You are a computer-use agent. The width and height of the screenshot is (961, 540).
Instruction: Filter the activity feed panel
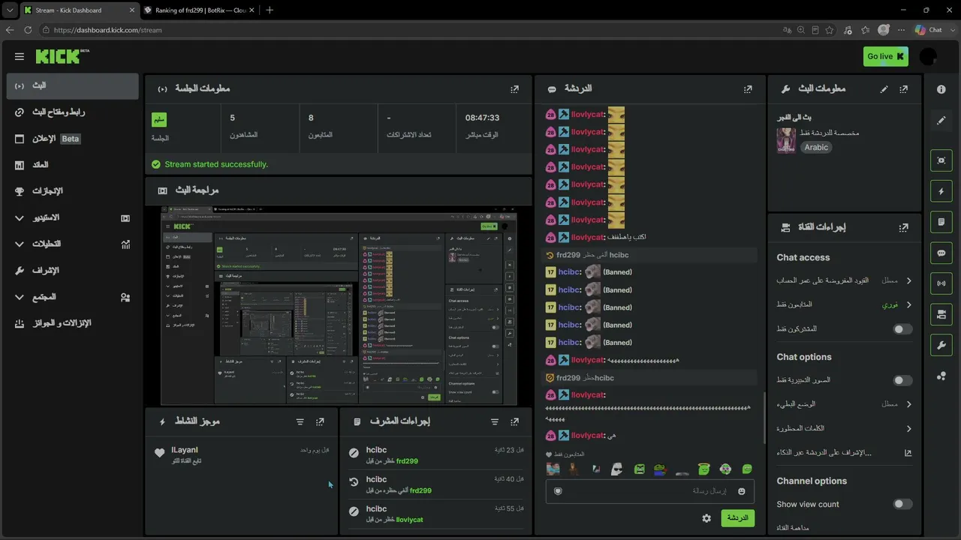click(300, 422)
